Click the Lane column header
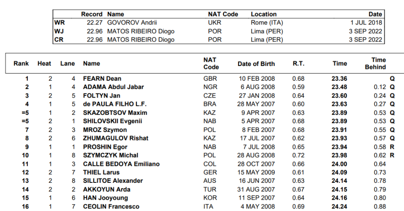This screenshot has height=211, width=404. [x=67, y=63]
